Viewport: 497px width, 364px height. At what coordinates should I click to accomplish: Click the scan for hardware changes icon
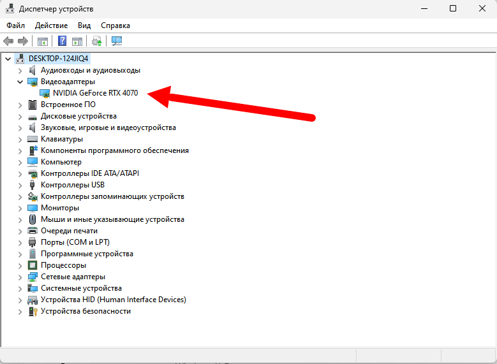(117, 41)
